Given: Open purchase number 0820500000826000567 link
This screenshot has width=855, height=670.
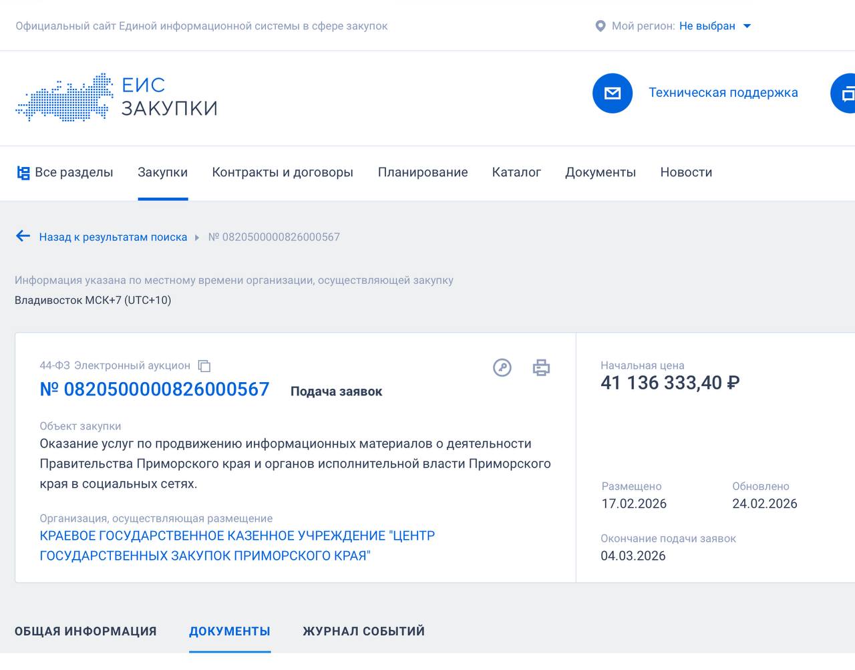Looking at the screenshot, I should pos(154,389).
